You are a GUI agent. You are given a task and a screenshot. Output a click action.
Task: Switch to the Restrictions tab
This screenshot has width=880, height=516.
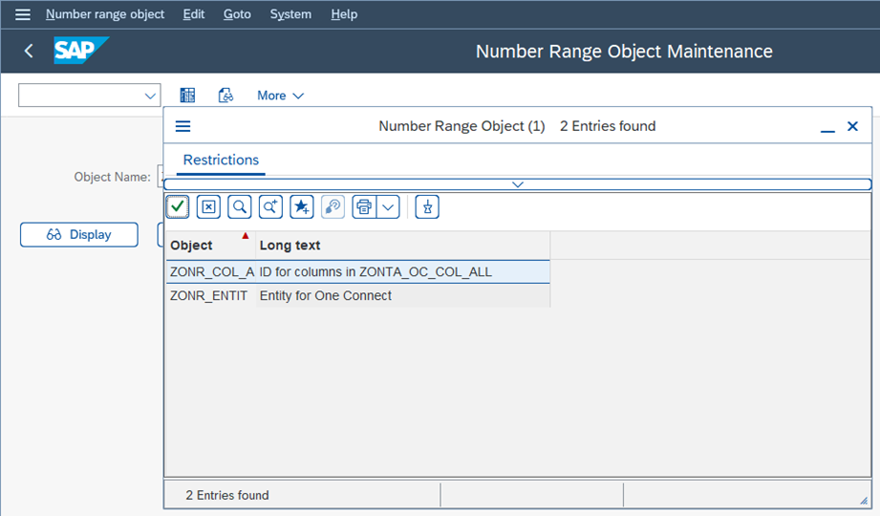coord(221,160)
